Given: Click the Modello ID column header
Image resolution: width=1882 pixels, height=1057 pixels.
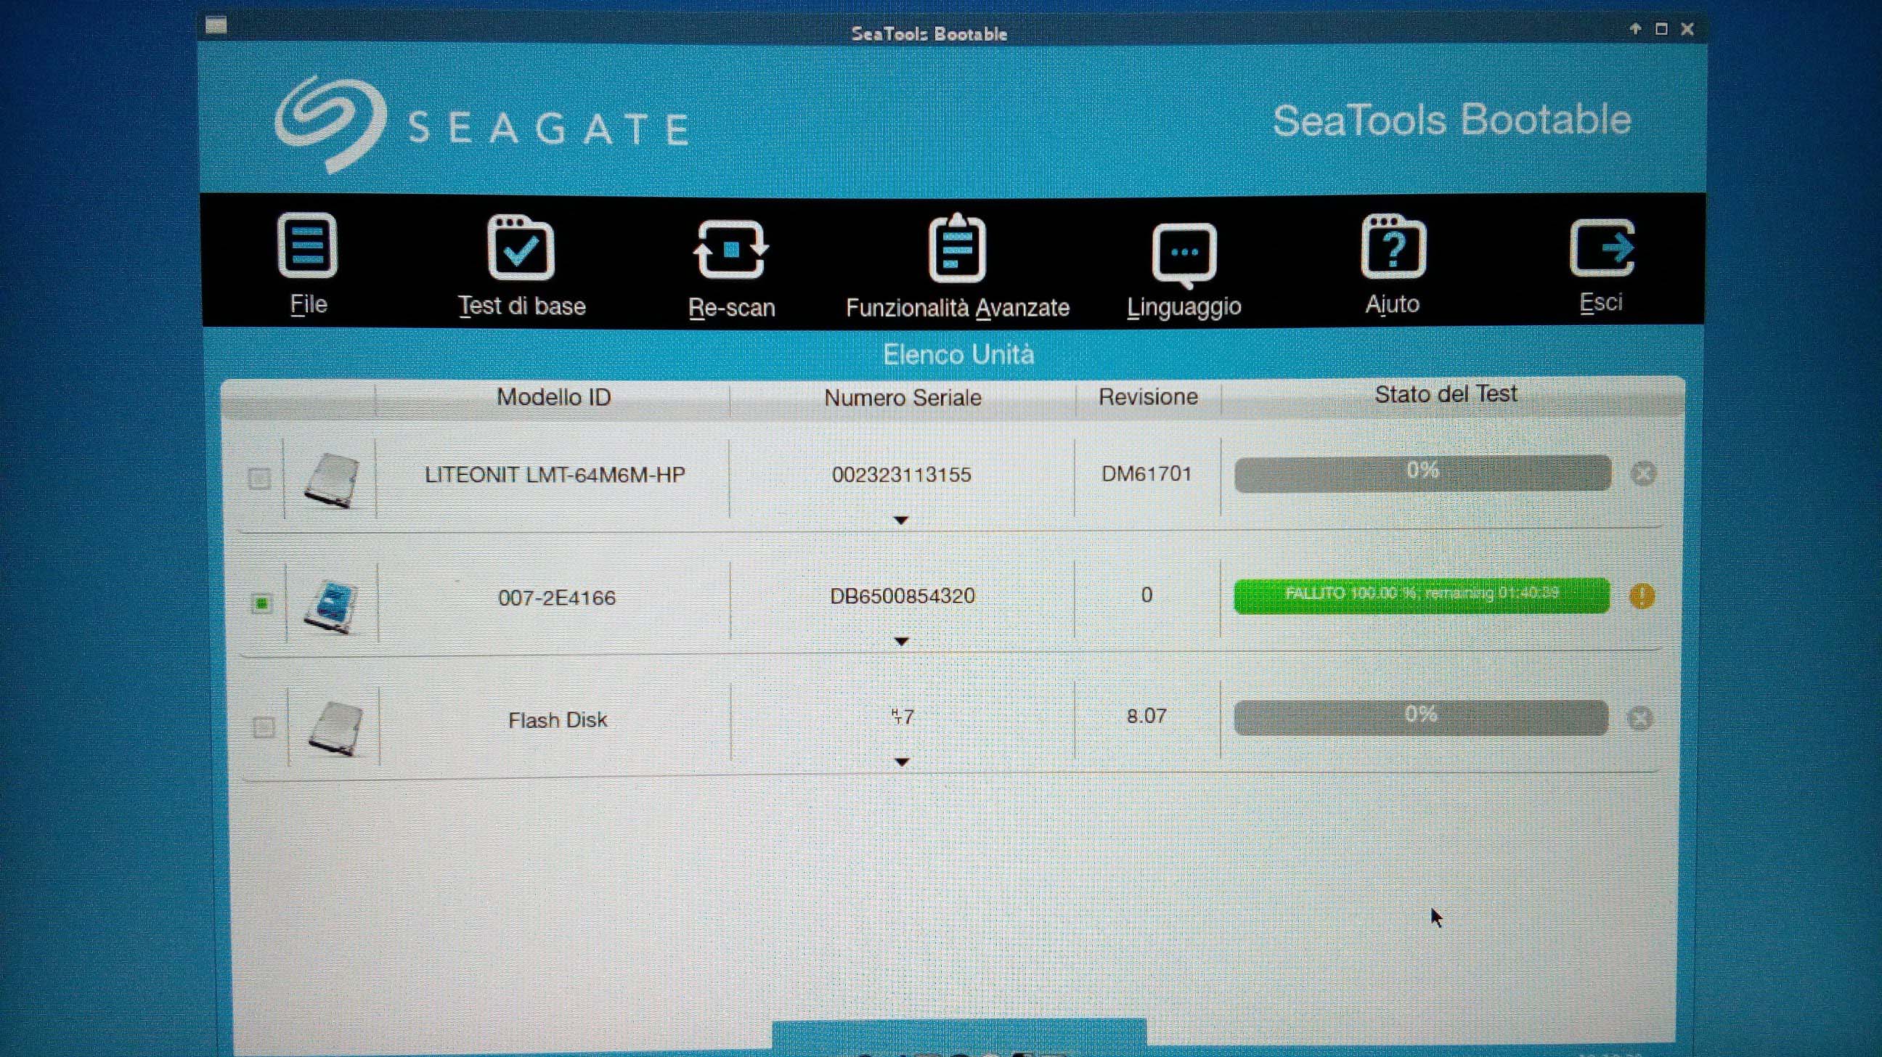Looking at the screenshot, I should [x=554, y=397].
